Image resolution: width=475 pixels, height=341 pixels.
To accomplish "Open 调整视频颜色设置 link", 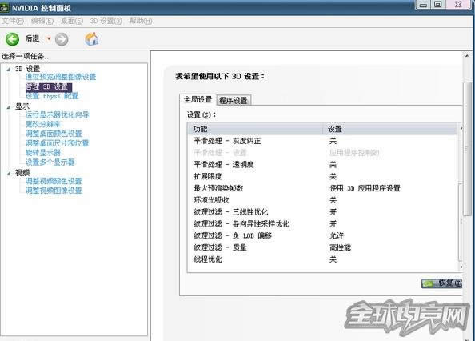I will click(x=54, y=181).
